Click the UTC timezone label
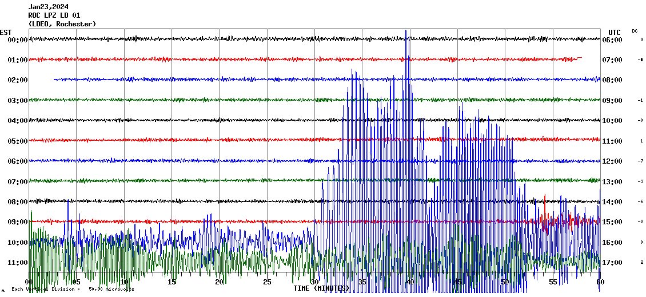Viewport: 646px width, 297px height. 614,32
